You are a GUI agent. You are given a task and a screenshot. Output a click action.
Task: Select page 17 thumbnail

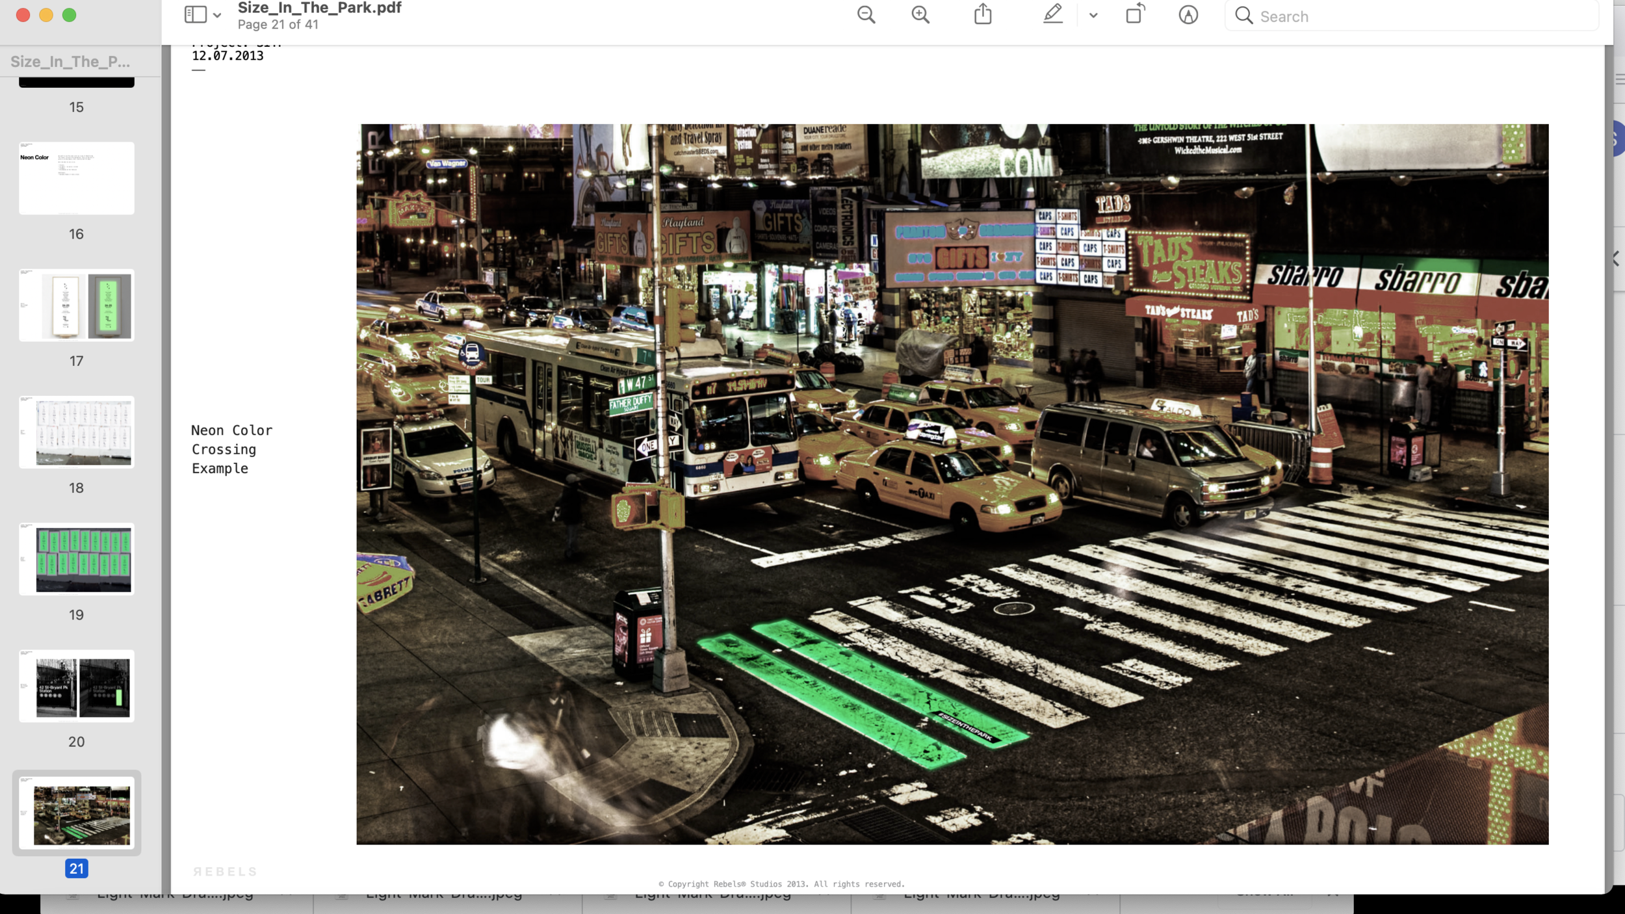[x=77, y=305]
